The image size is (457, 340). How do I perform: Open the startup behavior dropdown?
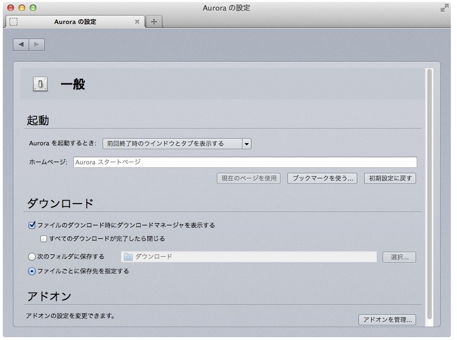coord(177,144)
